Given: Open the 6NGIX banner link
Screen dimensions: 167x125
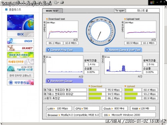Looking at the screenshot, I should 20,41.
